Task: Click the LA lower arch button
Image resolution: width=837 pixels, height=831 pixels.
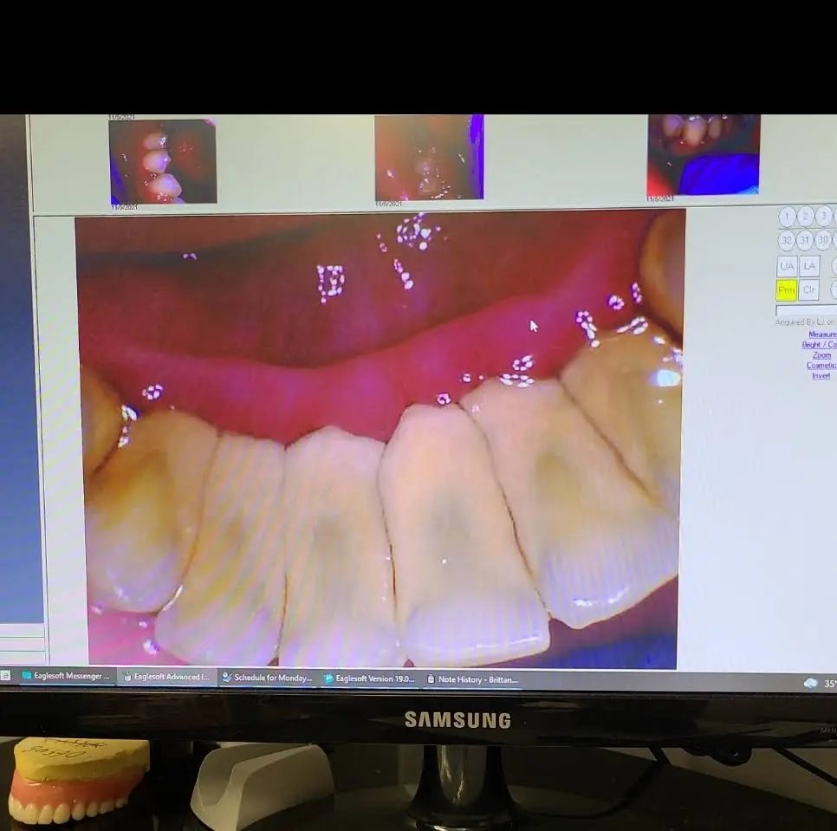Action: click(x=809, y=266)
